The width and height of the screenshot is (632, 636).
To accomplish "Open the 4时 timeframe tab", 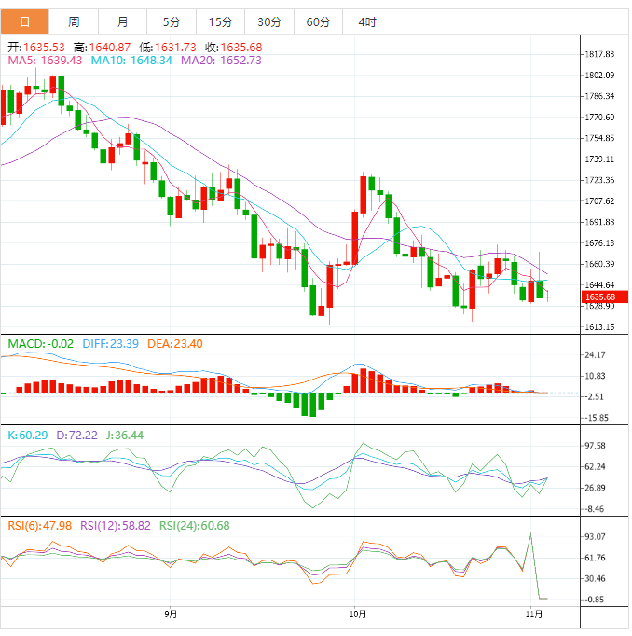I will [367, 21].
